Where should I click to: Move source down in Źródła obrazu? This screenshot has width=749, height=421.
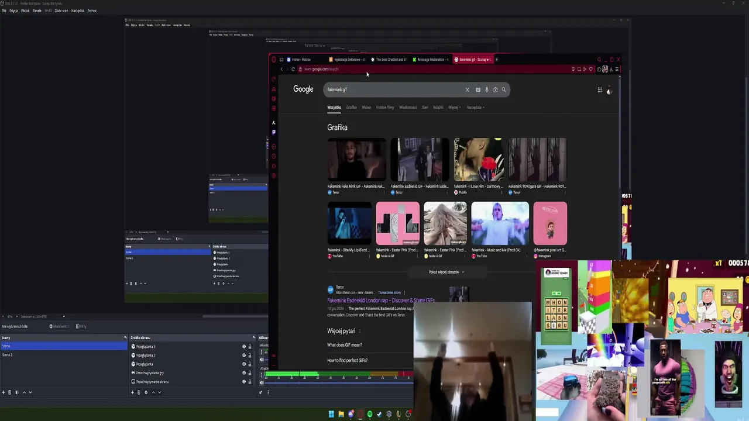[x=159, y=392]
